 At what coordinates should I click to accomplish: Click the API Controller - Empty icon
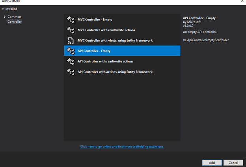[x=71, y=51]
